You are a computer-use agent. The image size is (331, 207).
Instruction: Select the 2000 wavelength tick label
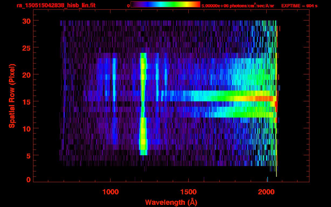point(267,192)
